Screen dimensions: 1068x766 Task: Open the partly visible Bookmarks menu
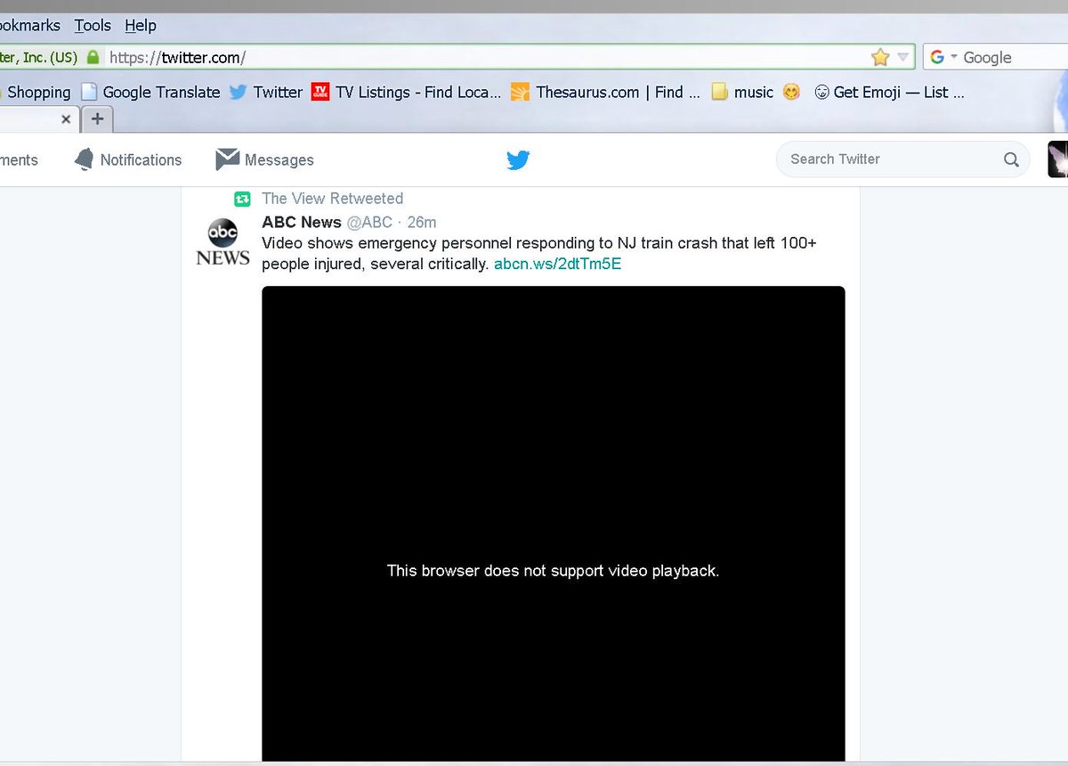click(30, 26)
